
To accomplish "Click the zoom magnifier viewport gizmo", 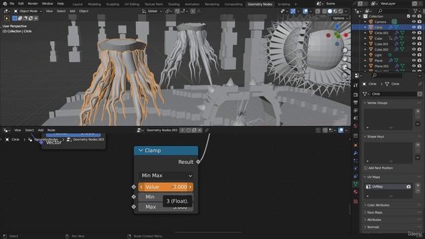I will (345, 50).
